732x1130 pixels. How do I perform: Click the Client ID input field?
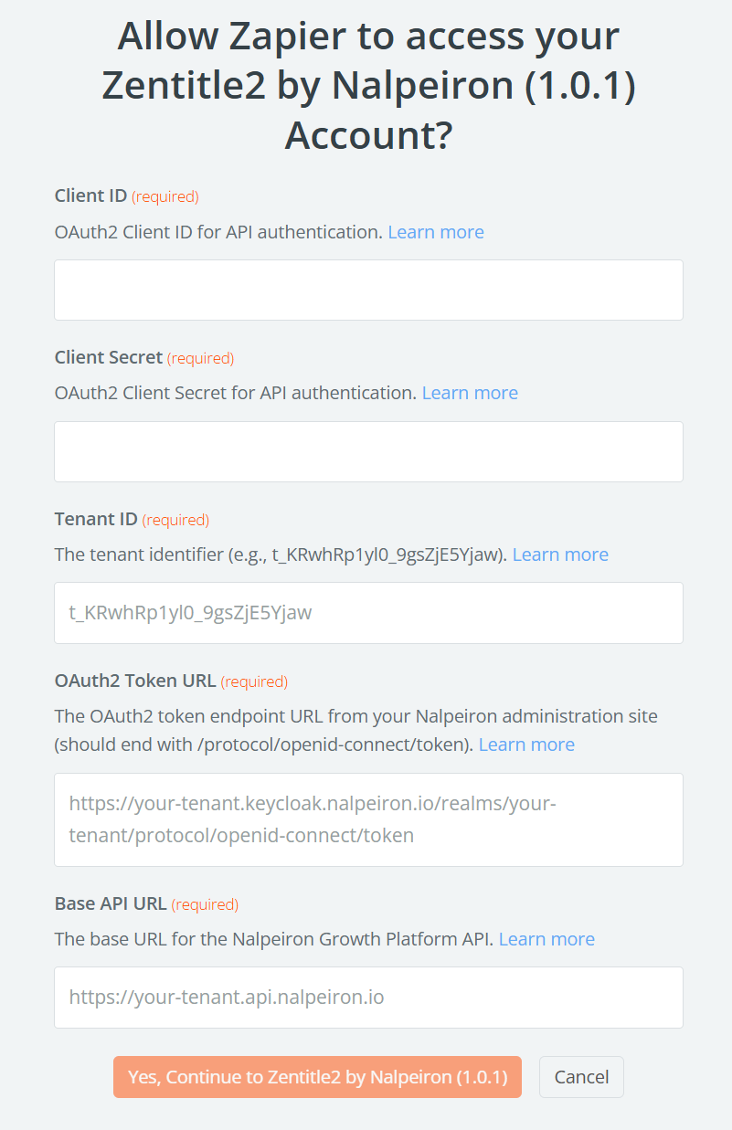click(368, 290)
